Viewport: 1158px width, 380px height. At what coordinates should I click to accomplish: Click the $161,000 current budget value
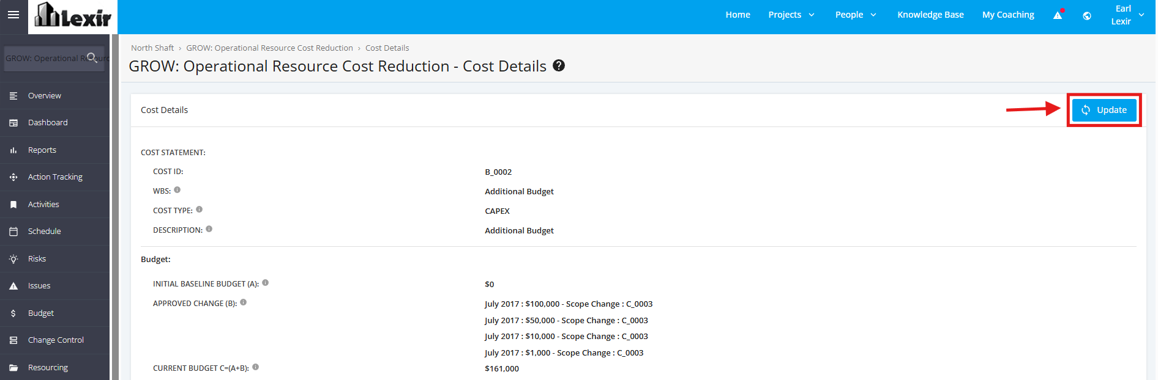pos(502,368)
